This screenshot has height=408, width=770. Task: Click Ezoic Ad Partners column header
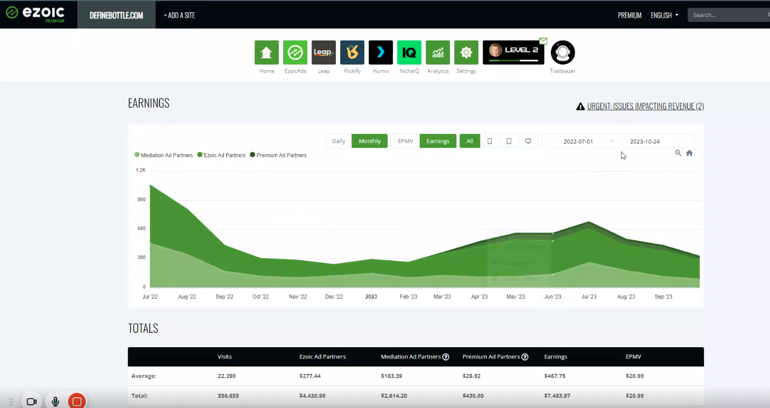click(x=323, y=357)
